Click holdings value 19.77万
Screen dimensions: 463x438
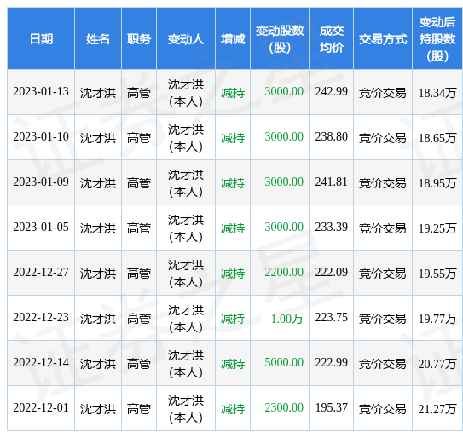point(437,319)
